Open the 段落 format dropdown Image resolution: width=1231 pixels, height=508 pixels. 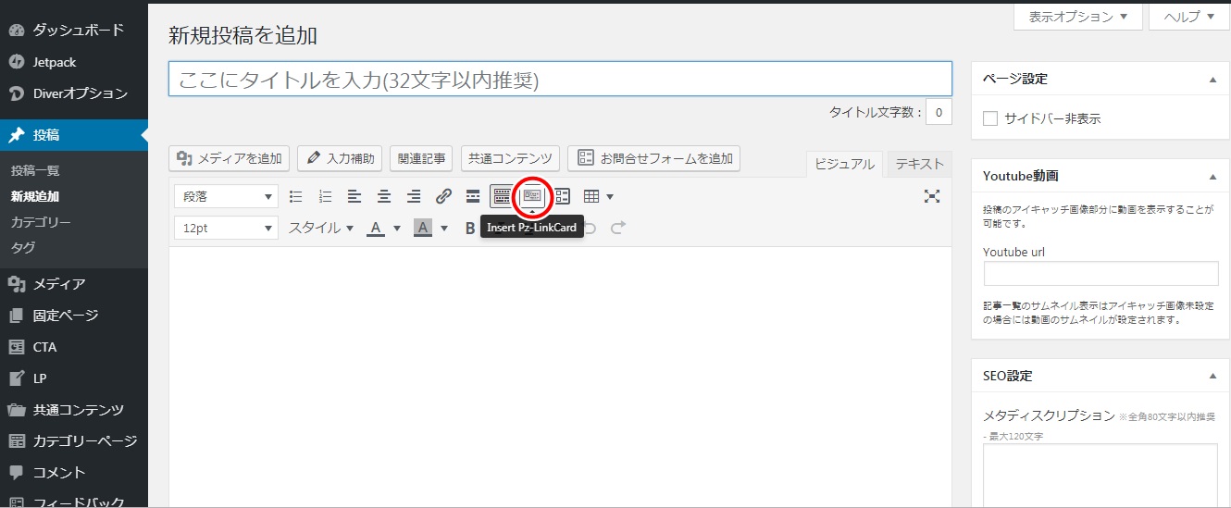[226, 196]
